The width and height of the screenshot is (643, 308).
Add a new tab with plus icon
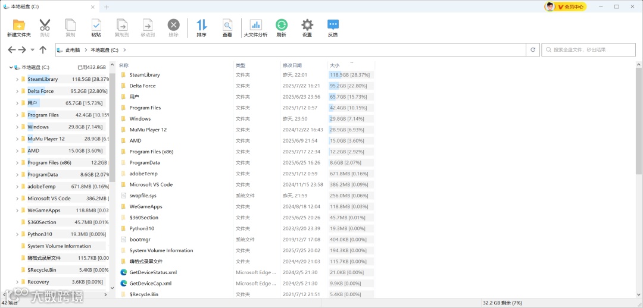107,7
